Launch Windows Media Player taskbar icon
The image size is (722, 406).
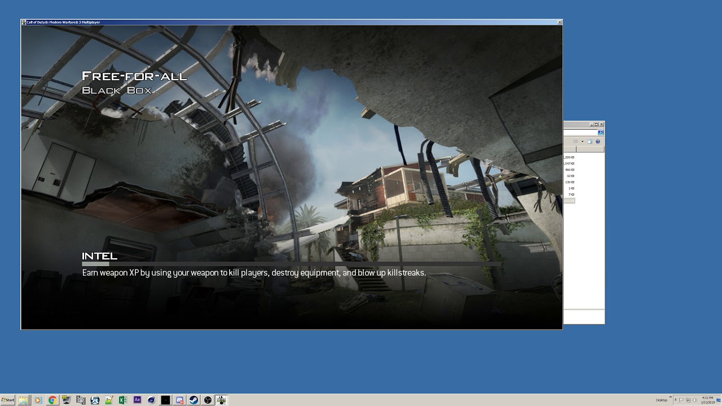tap(38, 400)
